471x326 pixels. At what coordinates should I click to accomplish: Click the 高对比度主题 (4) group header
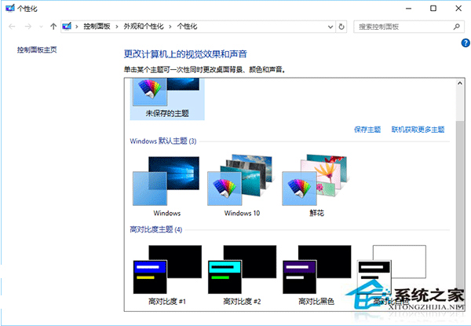pyautogui.click(x=156, y=229)
